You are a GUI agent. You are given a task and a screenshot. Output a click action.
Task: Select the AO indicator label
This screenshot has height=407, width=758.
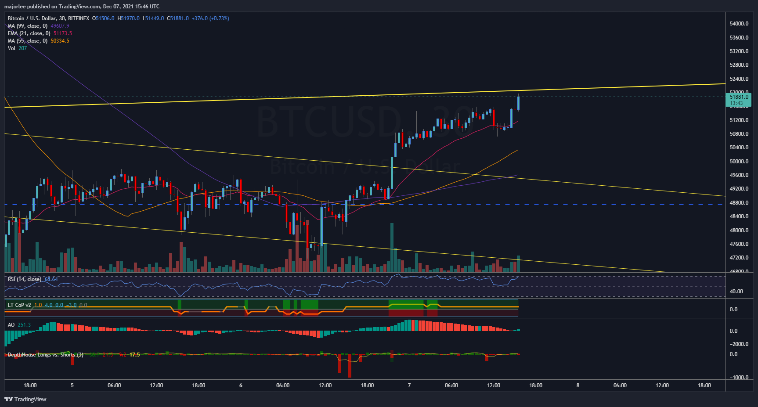pyautogui.click(x=11, y=325)
